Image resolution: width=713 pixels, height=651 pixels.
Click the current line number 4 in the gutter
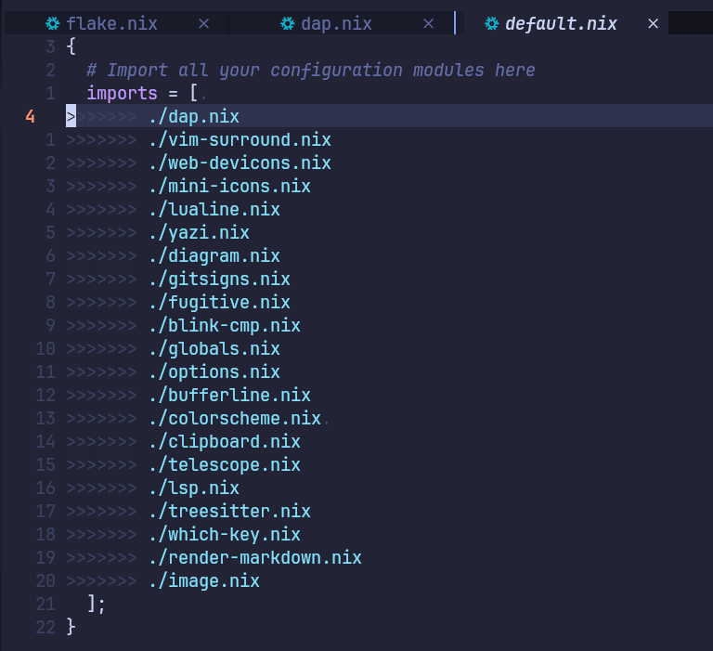(30, 117)
